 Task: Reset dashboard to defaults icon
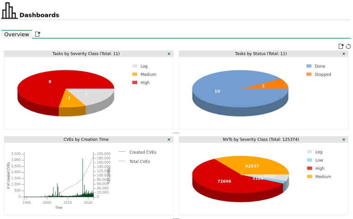coord(348,46)
